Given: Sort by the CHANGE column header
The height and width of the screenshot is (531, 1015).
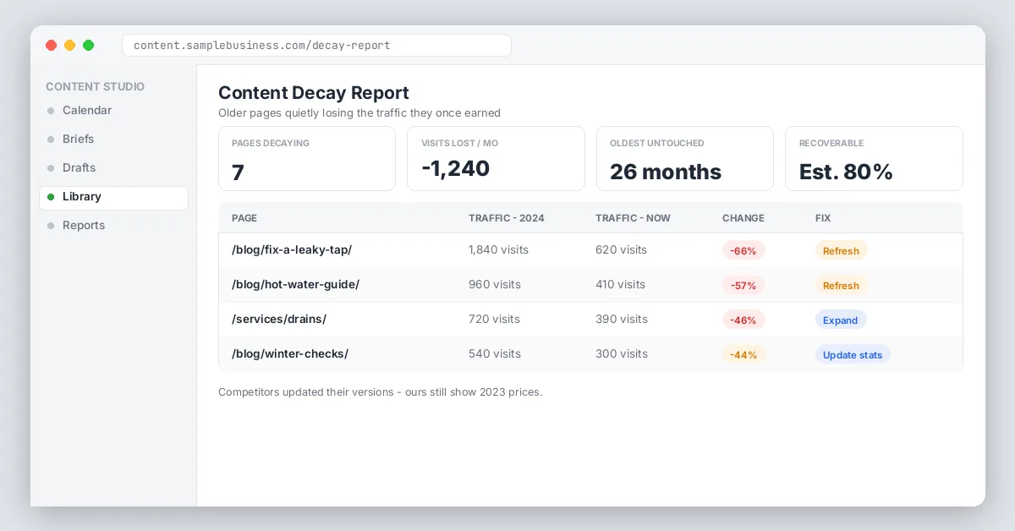Looking at the screenshot, I should (743, 218).
